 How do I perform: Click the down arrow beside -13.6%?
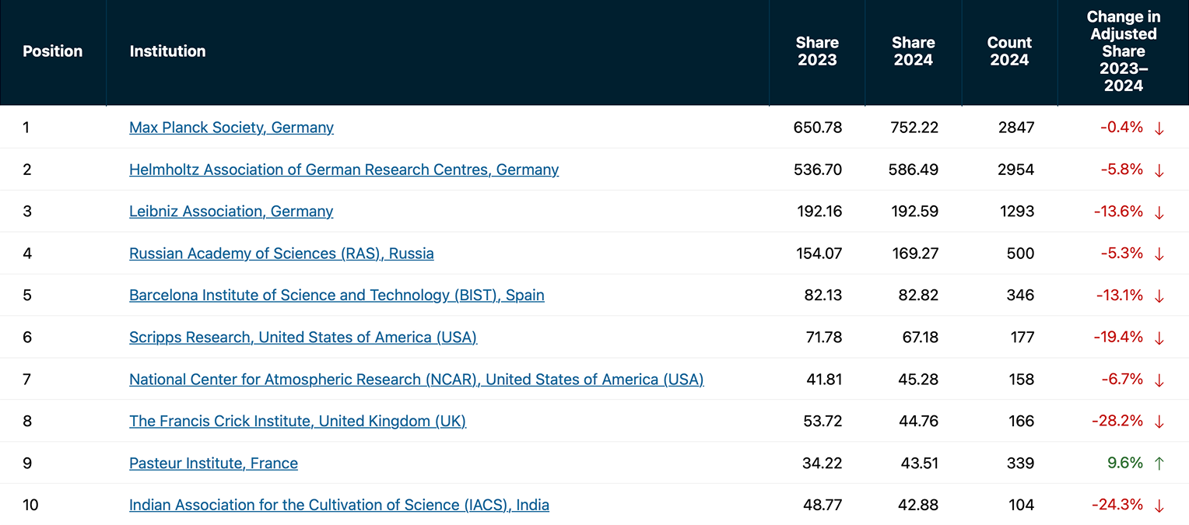tap(1159, 212)
